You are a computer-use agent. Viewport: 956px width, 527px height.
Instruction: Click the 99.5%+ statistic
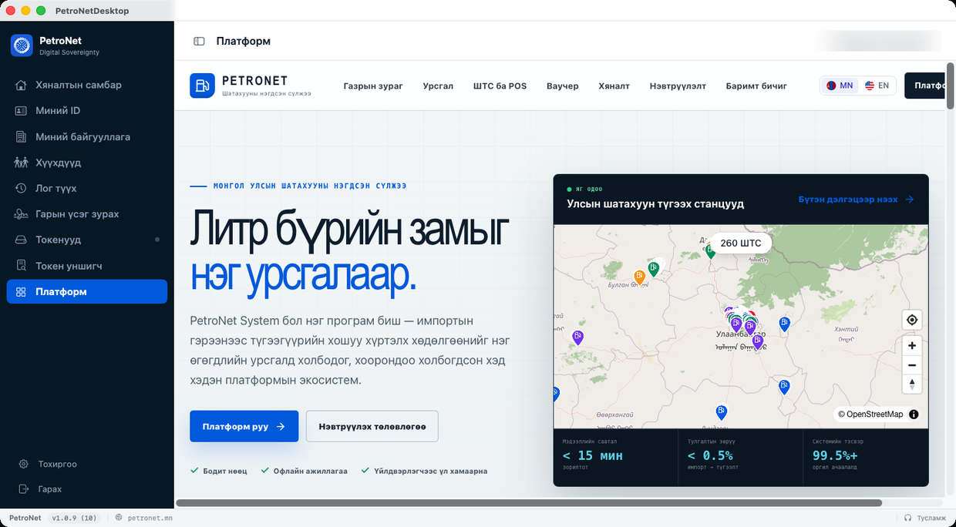click(x=836, y=455)
